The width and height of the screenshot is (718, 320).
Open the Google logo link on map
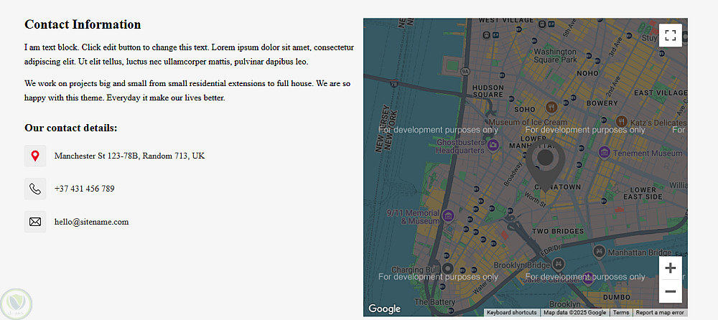[384, 309]
